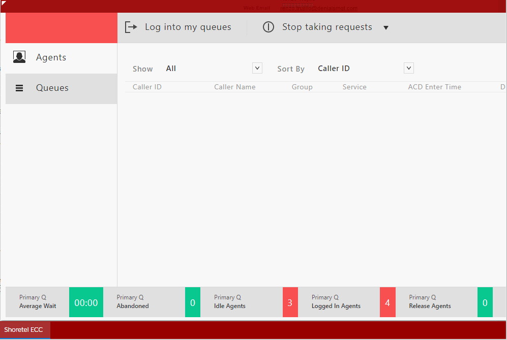Click the Primary Q Release Agents label
This screenshot has width=507, height=340.
point(430,301)
